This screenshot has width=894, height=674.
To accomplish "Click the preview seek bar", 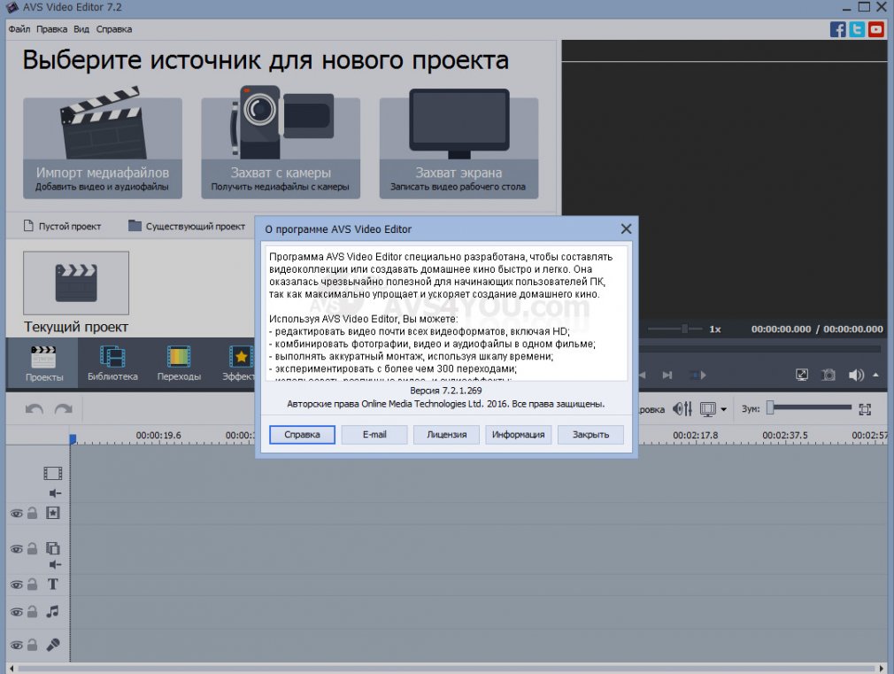I will coord(760,348).
